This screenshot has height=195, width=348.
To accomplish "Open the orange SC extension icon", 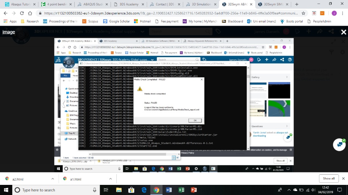I will 322,13.
